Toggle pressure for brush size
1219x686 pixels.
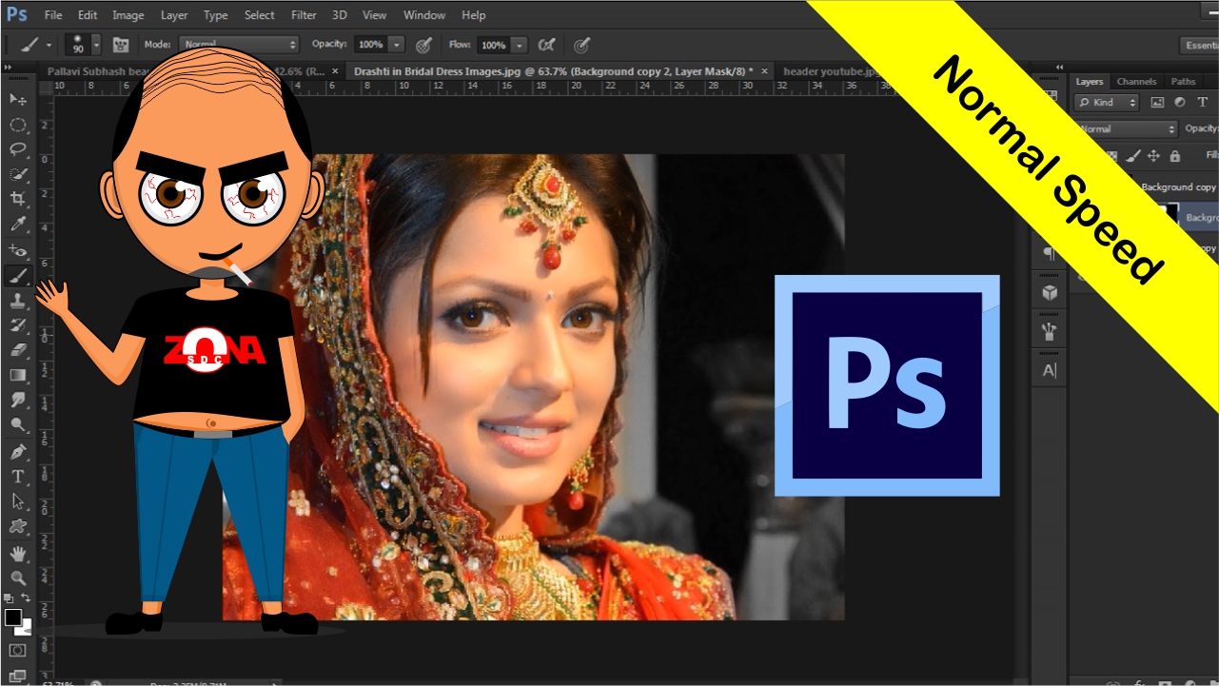point(581,45)
